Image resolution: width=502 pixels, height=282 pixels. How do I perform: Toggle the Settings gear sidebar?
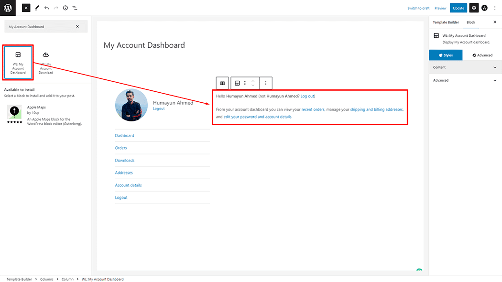[x=473, y=8]
